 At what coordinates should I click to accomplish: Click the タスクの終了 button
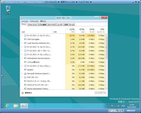point(100,93)
